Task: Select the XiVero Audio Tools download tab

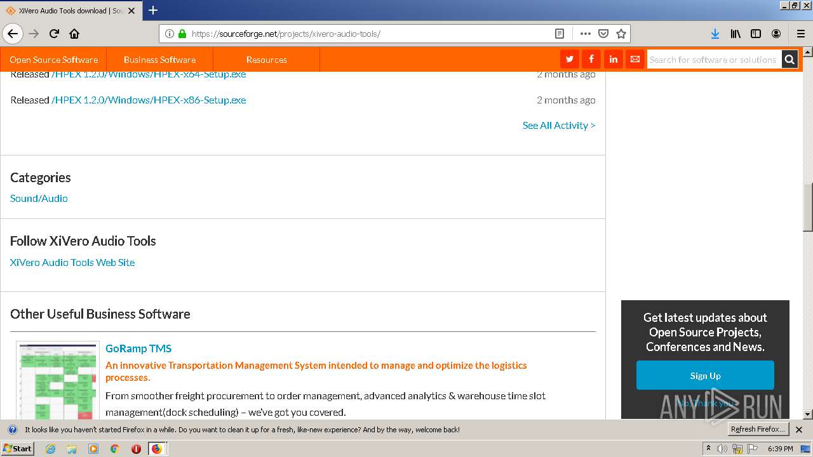Action: tap(71, 11)
